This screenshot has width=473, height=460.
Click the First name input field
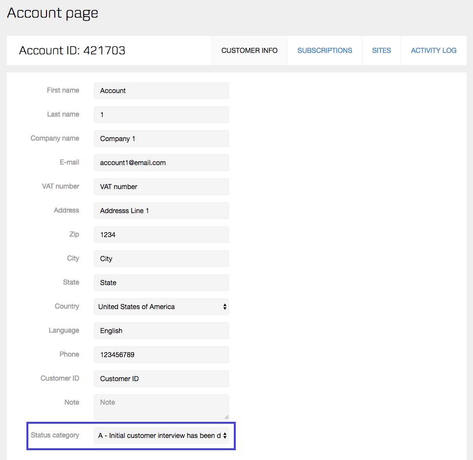[x=161, y=91]
